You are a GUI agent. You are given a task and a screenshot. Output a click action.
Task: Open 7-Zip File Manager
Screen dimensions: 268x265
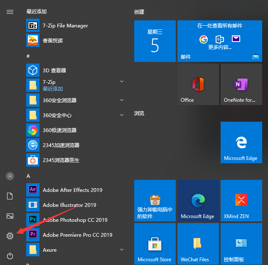(65, 25)
